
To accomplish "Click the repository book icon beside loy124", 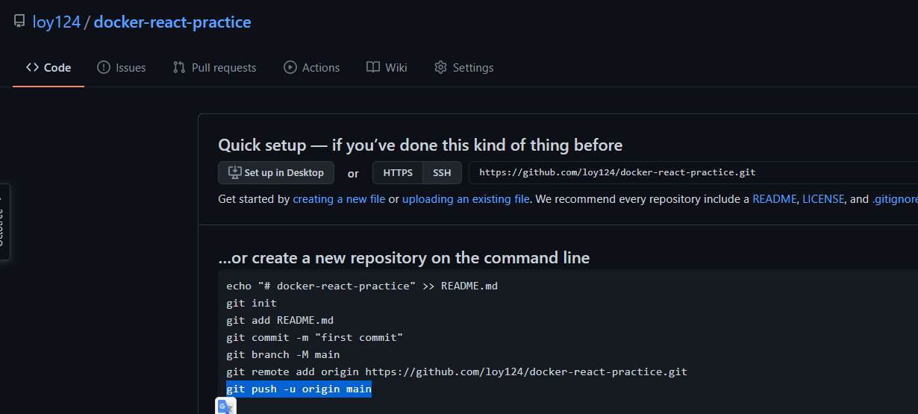I will pyautogui.click(x=19, y=22).
